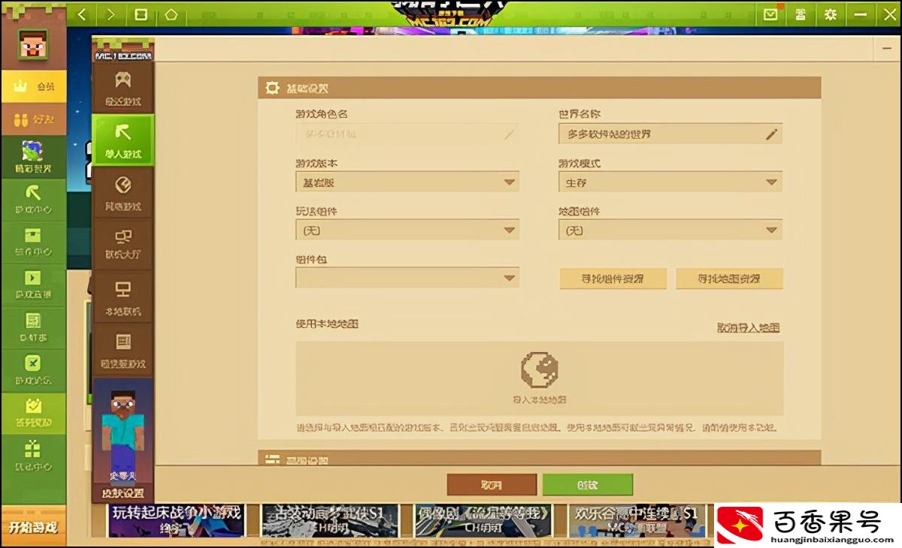The image size is (902, 548).
Task: Click the brown 取消 cancel button
Action: pyautogui.click(x=492, y=485)
